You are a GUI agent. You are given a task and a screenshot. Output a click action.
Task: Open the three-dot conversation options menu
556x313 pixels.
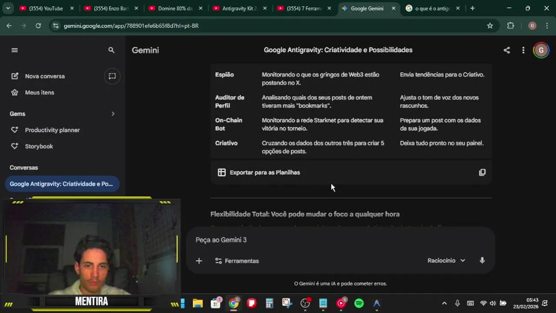pos(523,50)
